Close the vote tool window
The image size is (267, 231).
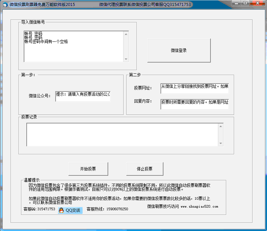(257, 3)
